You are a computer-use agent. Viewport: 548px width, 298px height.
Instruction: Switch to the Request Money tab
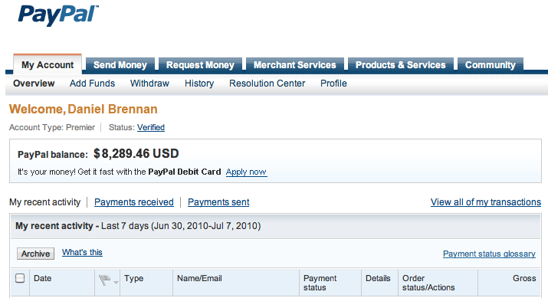200,65
